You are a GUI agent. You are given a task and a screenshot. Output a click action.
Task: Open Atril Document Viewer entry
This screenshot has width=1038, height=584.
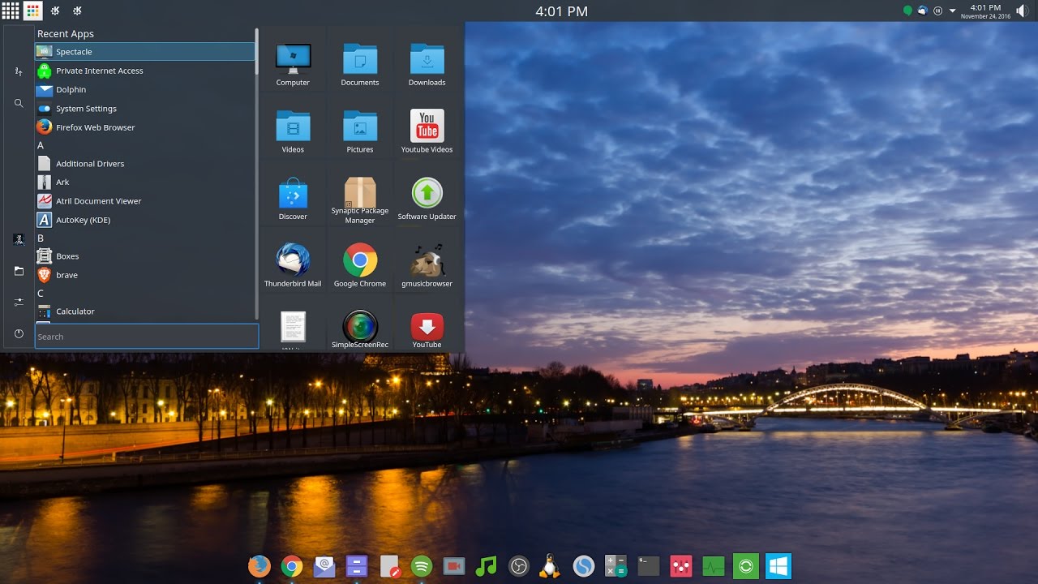[144, 200]
